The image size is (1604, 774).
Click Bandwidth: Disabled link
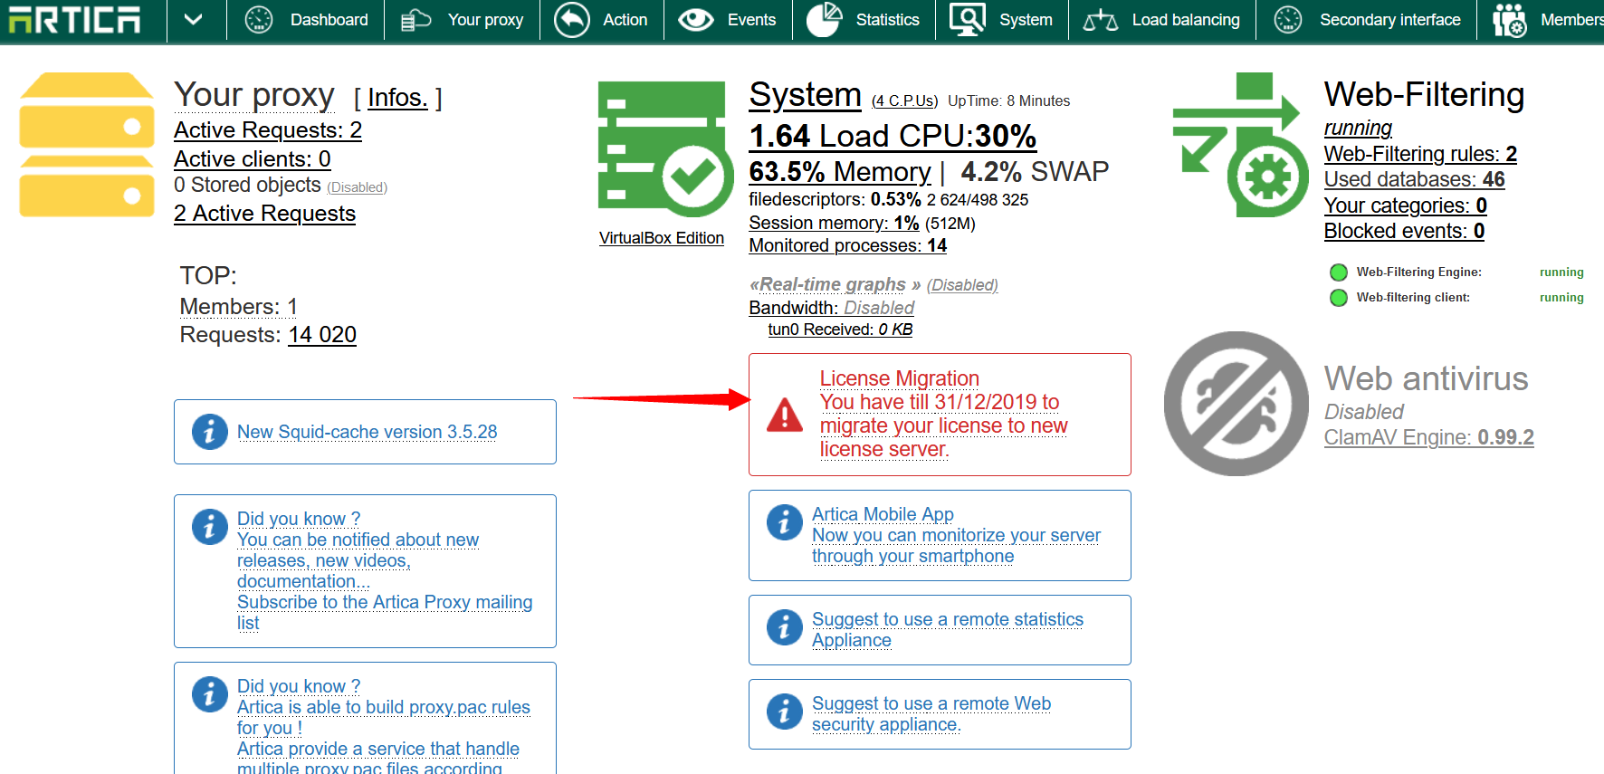pyautogui.click(x=831, y=308)
